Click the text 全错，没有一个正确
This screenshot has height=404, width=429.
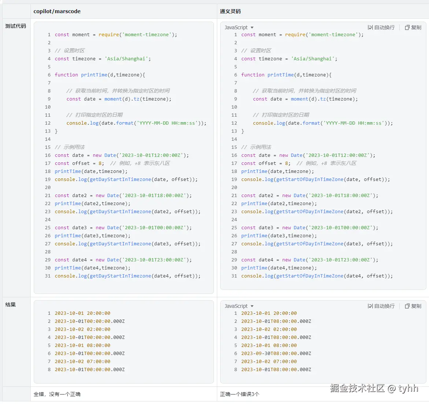click(x=57, y=394)
